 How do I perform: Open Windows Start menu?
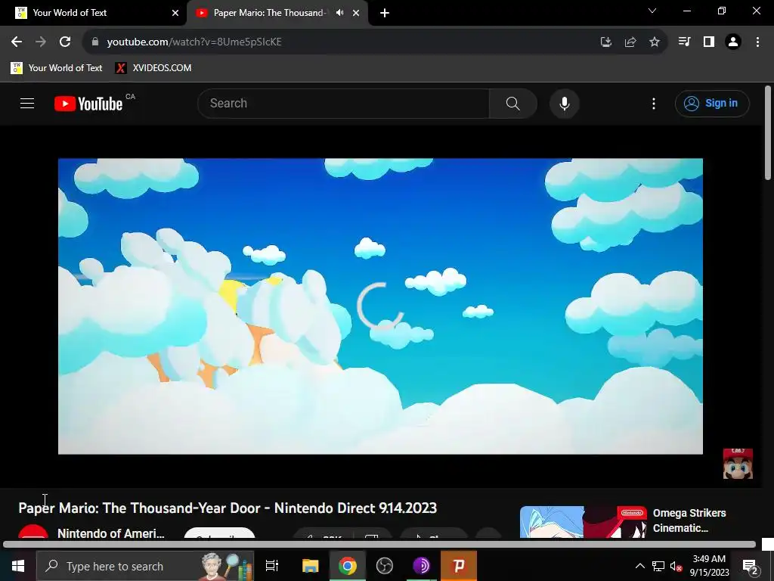click(18, 566)
